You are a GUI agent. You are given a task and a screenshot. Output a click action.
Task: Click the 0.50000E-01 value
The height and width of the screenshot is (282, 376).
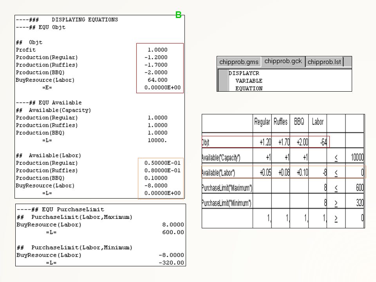[x=162, y=163]
